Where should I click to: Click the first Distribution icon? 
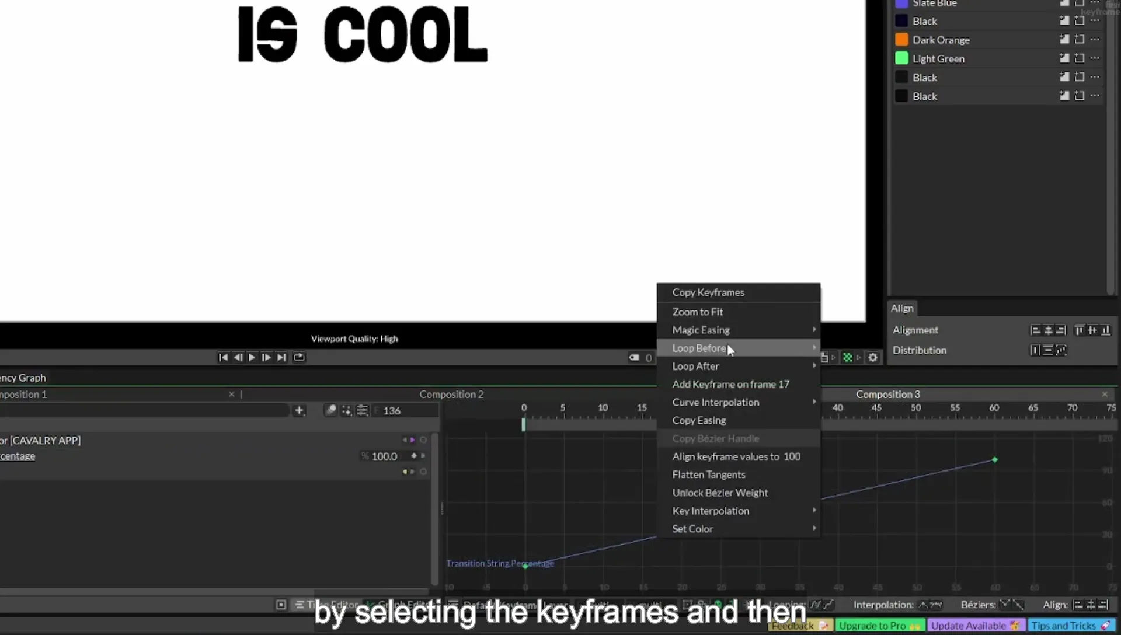[1035, 350]
